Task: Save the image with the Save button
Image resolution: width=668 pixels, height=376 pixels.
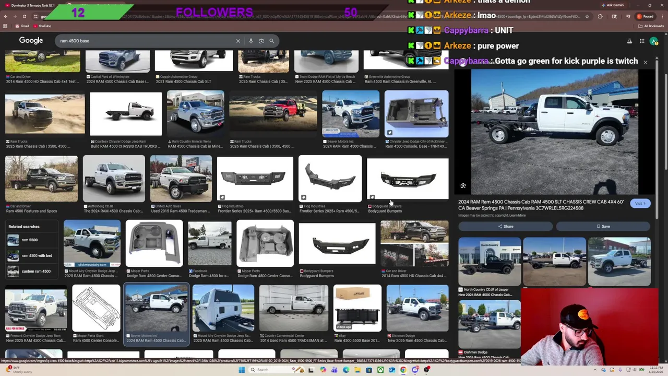Action: (603, 227)
